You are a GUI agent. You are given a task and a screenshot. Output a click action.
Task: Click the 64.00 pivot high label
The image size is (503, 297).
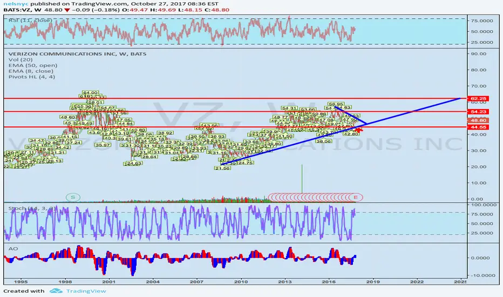pyautogui.click(x=90, y=93)
